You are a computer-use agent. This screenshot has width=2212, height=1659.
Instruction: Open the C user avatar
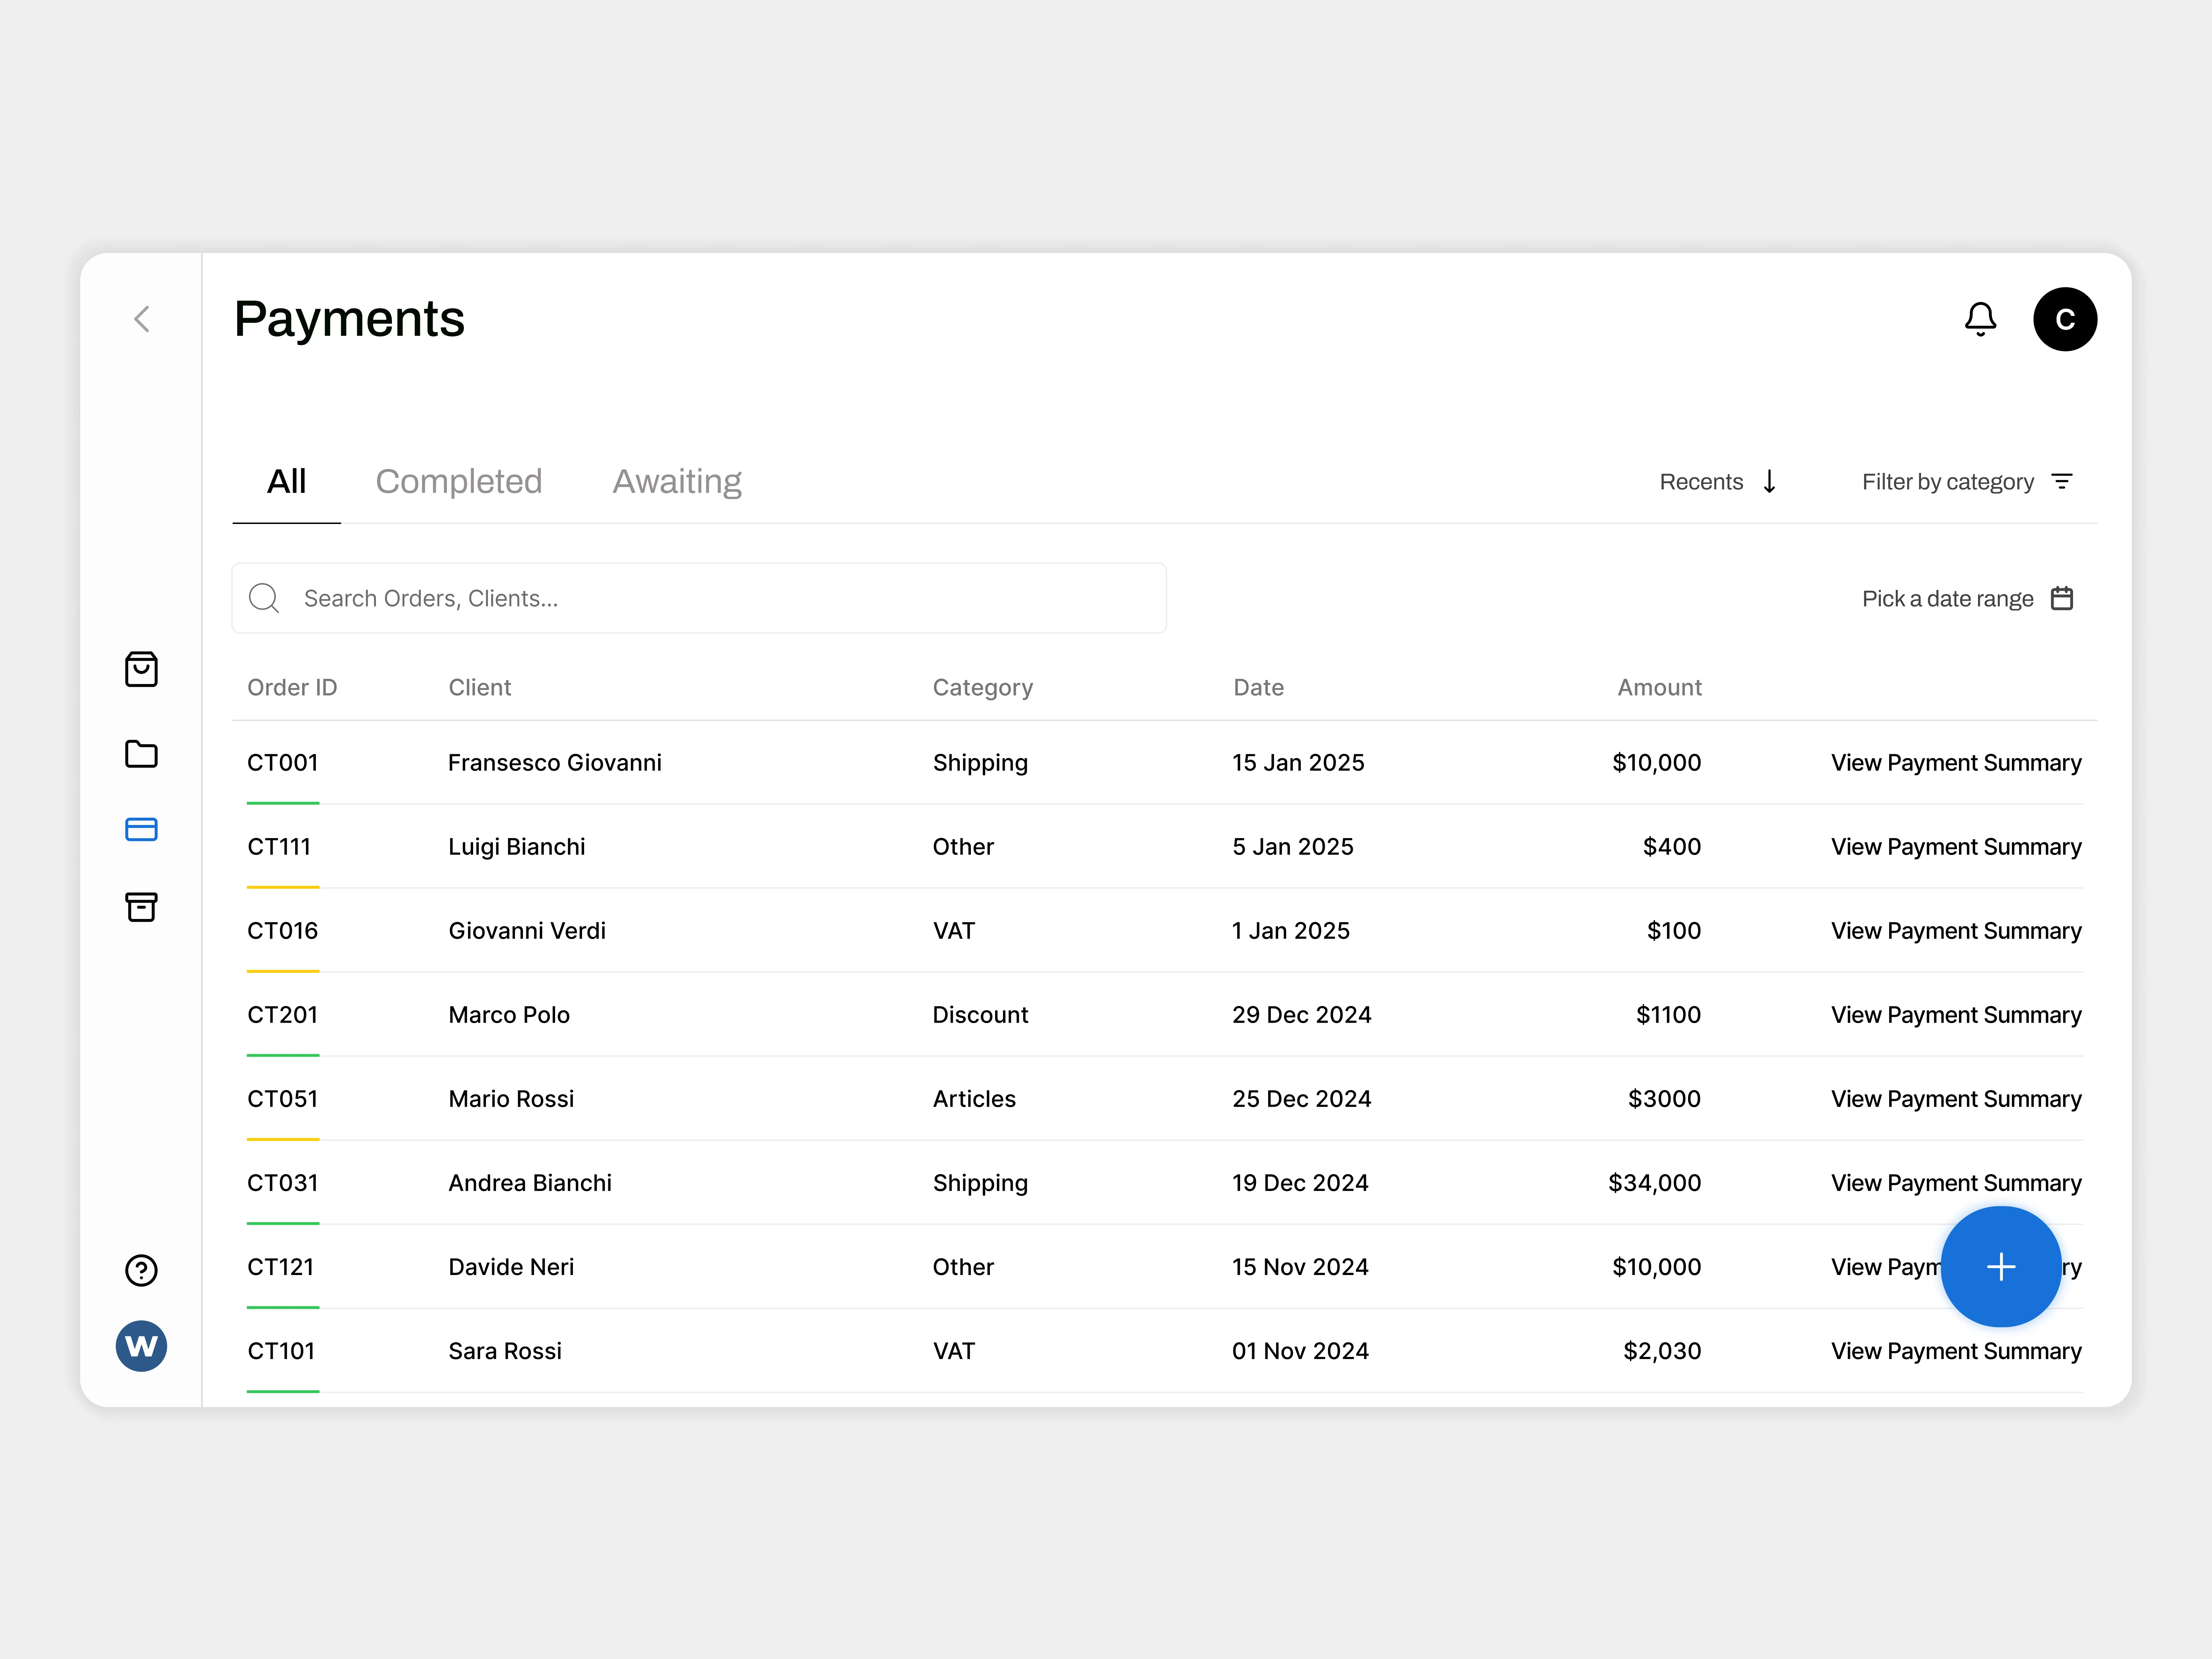(x=2065, y=319)
